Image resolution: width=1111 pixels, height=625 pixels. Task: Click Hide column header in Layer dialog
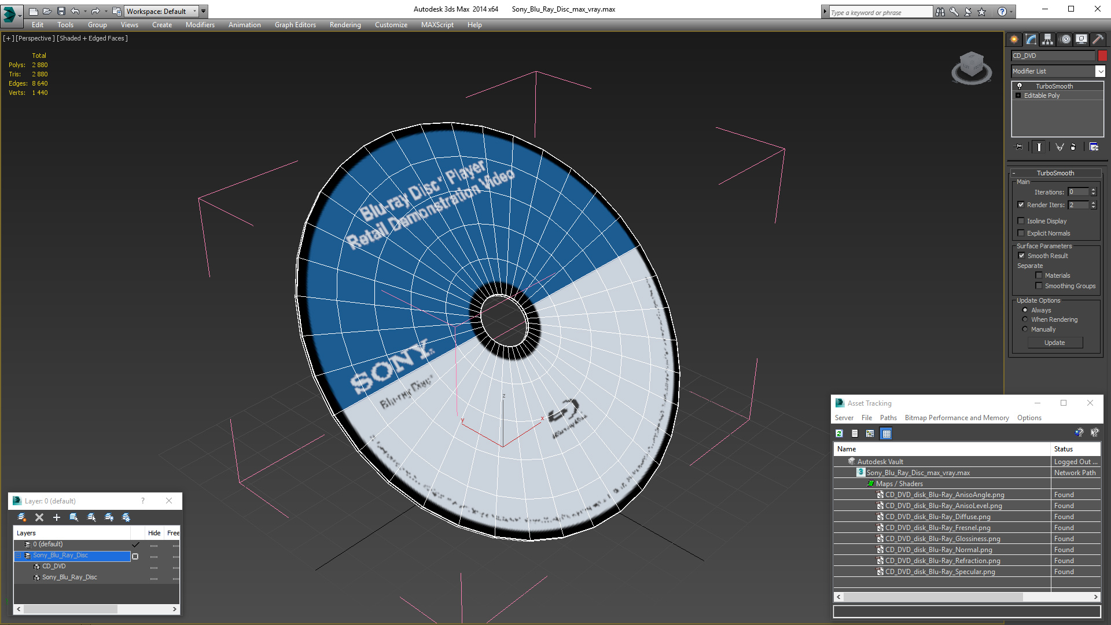[x=154, y=533]
